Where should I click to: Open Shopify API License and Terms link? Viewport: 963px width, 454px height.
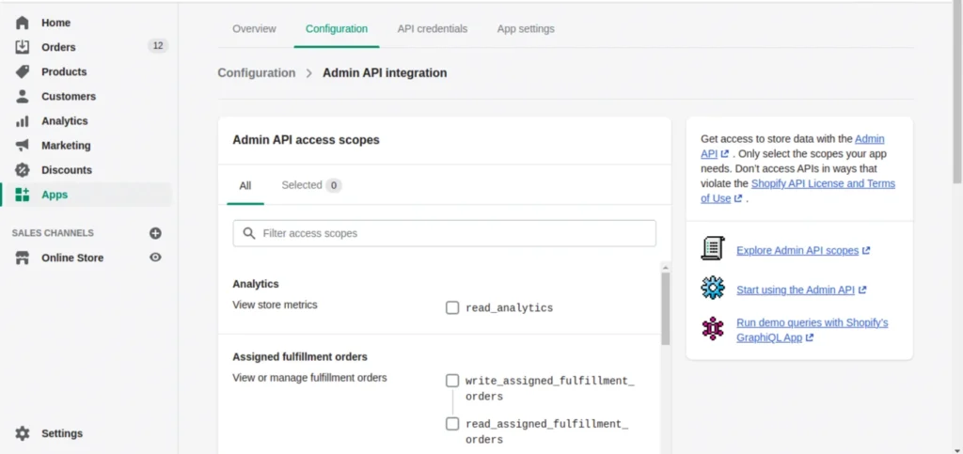823,183
